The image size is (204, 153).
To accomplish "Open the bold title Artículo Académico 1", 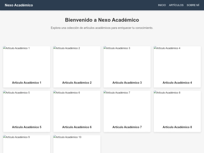I will pos(27,83).
